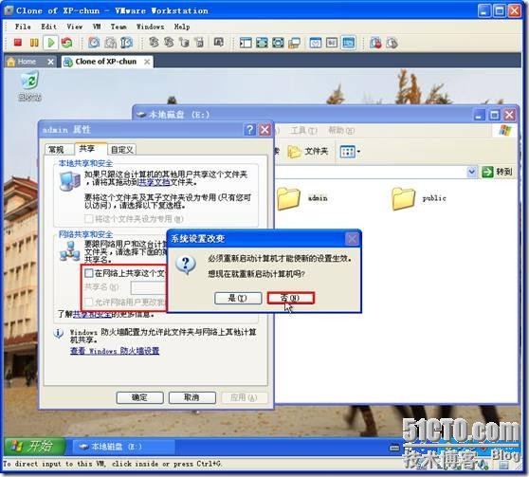Image resolution: width=529 pixels, height=477 pixels.
Task: Click the yellow Suspend toolbar icon
Action: click(34, 43)
